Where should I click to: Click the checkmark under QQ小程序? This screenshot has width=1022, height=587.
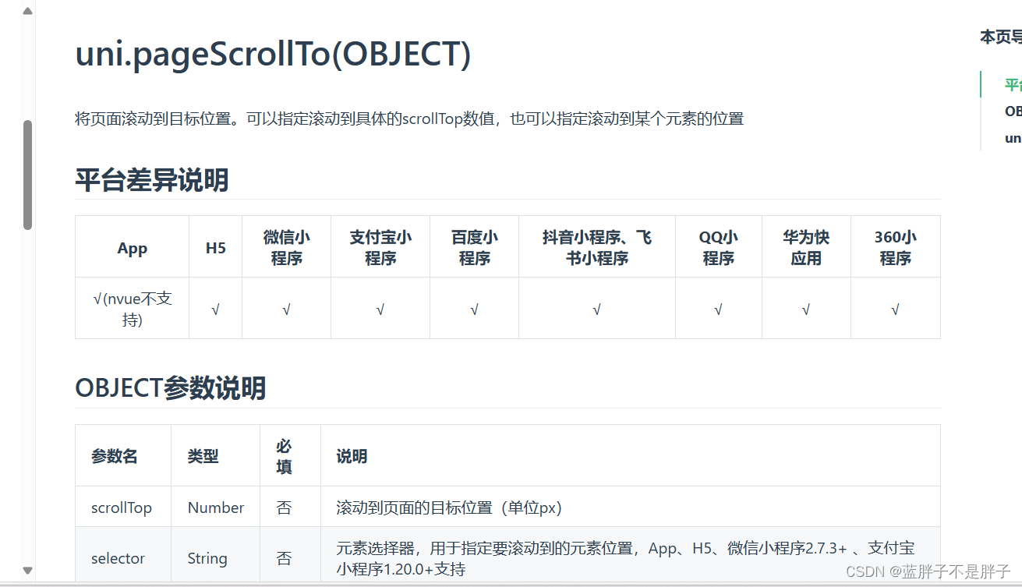click(719, 309)
